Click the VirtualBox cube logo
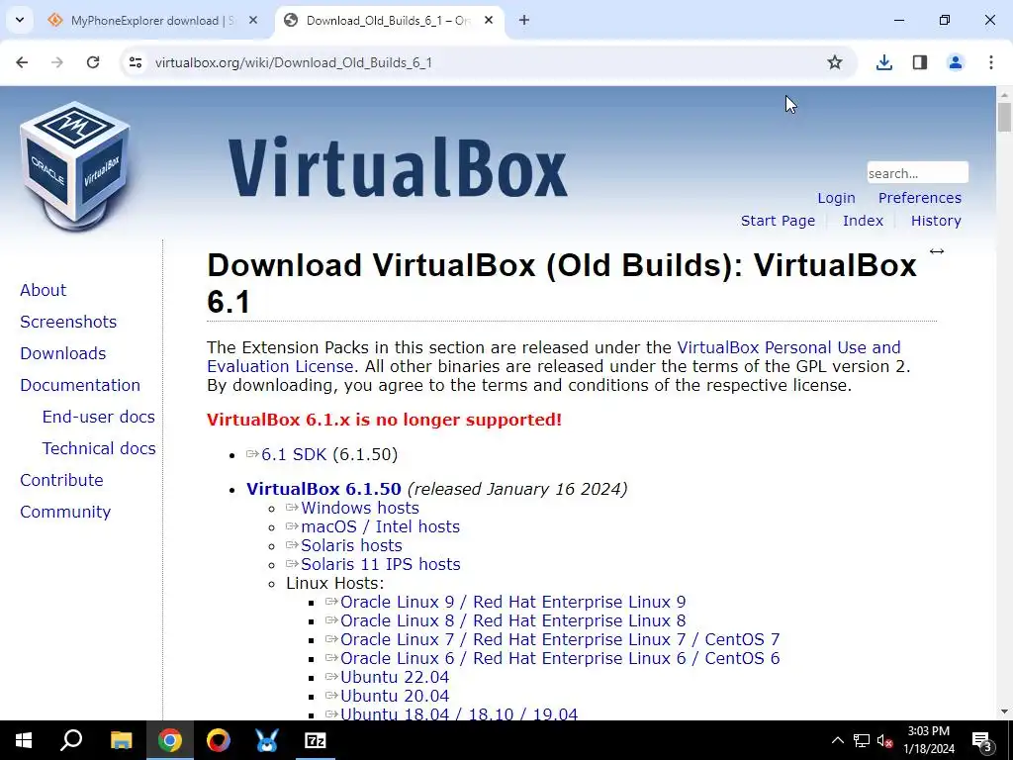 click(x=74, y=166)
